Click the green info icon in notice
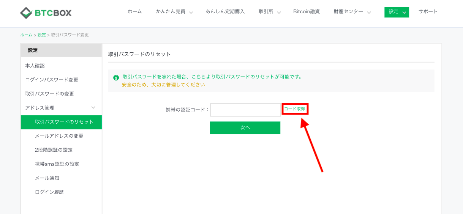 point(116,77)
